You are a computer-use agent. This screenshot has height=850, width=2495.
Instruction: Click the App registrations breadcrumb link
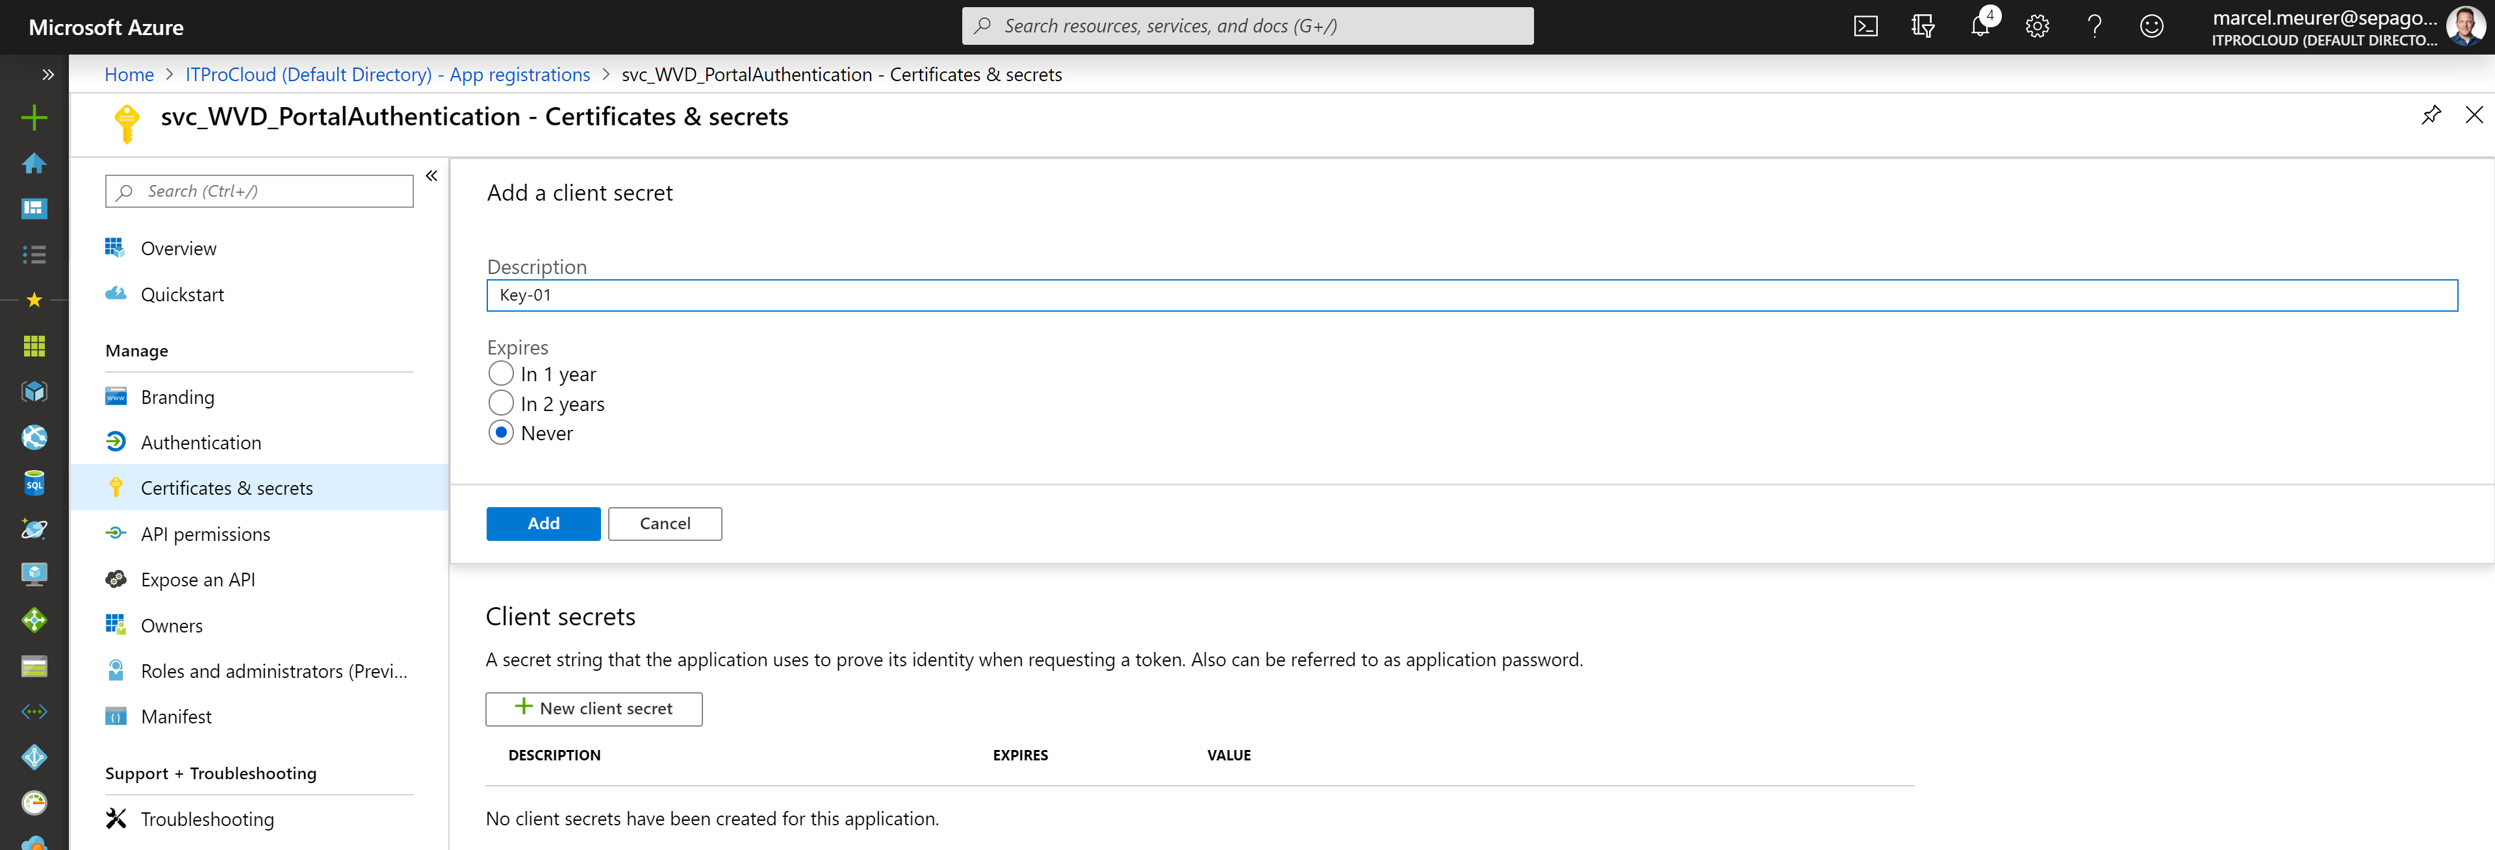387,75
